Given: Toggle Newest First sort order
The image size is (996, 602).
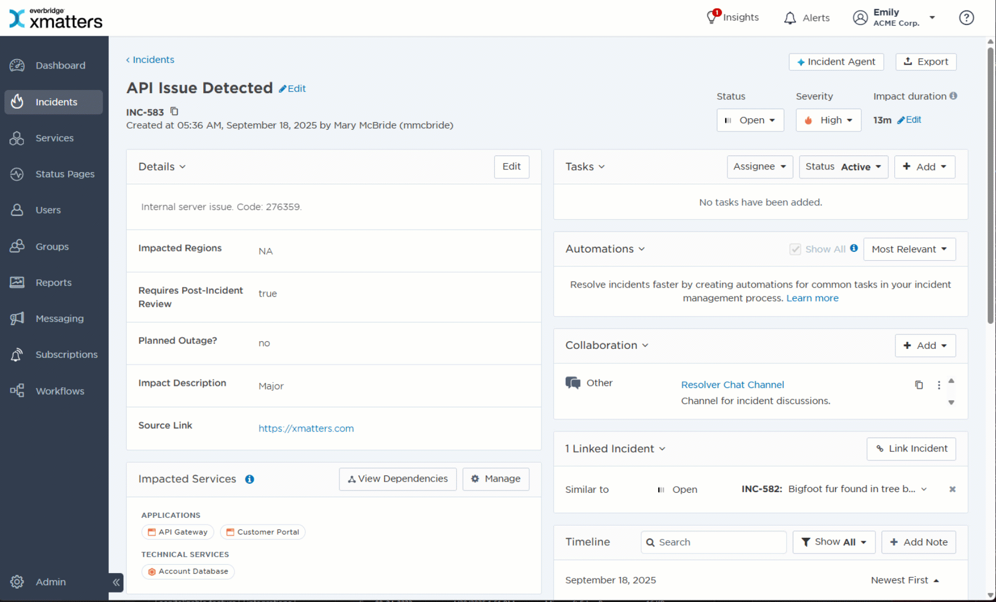Looking at the screenshot, I should tap(905, 580).
